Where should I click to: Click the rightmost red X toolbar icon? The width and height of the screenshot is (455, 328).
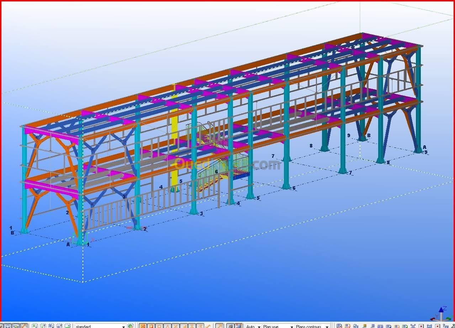coord(438,326)
